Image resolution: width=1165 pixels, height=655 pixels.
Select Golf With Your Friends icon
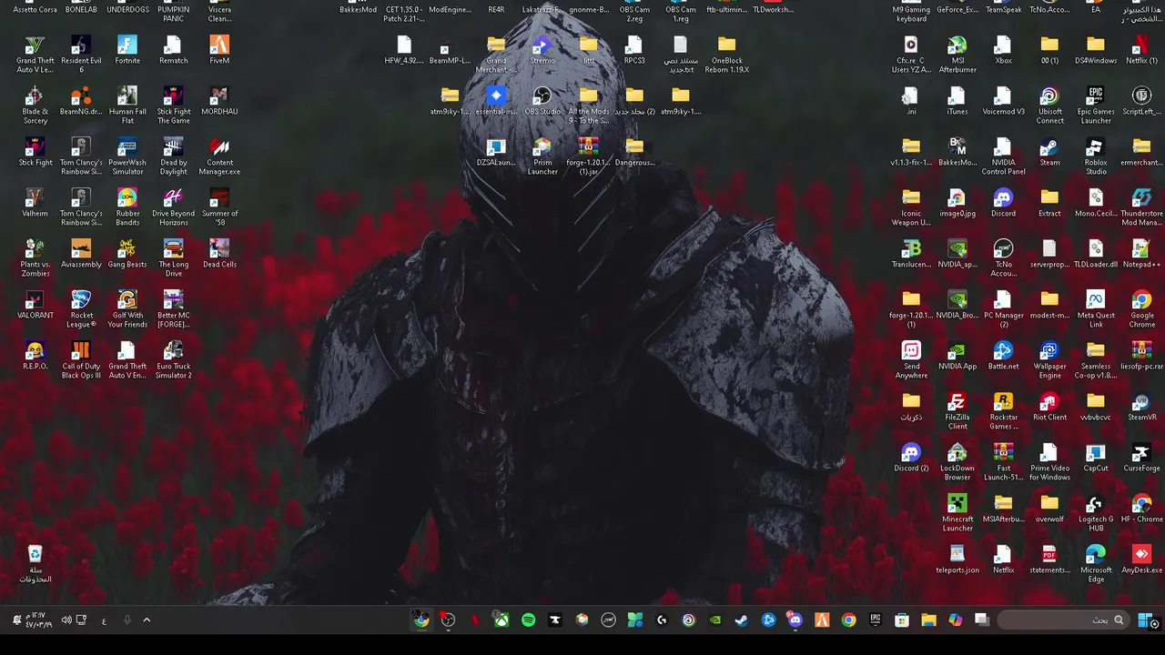tap(127, 309)
